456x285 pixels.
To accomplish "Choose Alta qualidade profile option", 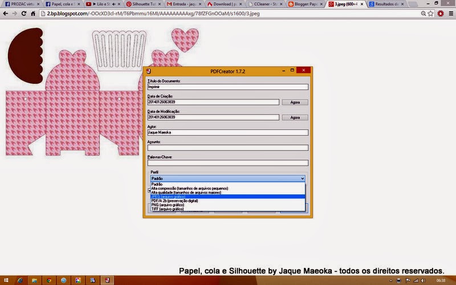I will [227, 192].
